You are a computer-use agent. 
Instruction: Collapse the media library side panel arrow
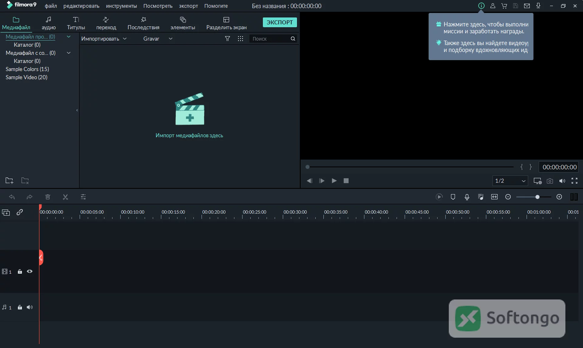(77, 110)
